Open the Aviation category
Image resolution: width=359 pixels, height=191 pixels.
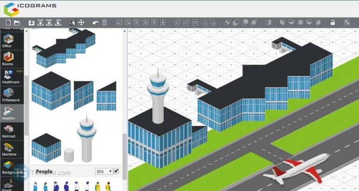click(8, 113)
